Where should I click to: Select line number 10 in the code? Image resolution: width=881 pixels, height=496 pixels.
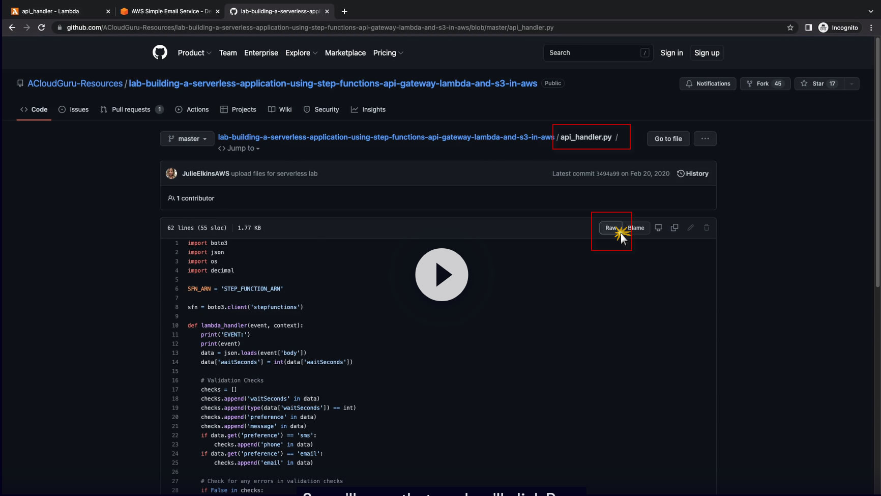(x=175, y=326)
